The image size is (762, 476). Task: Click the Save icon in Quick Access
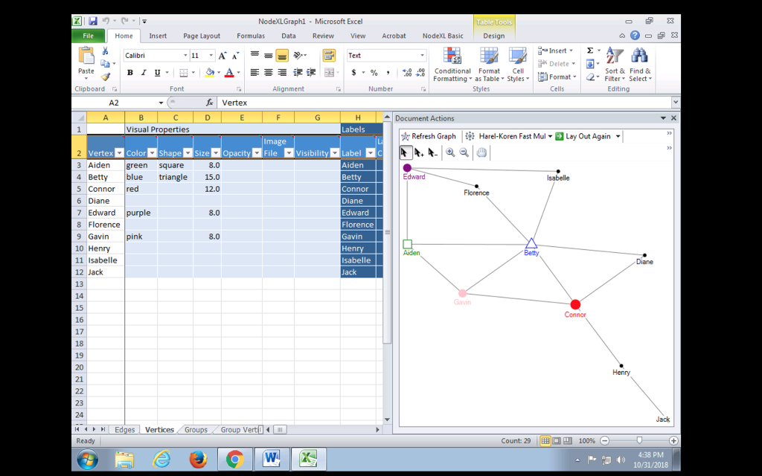(93, 21)
